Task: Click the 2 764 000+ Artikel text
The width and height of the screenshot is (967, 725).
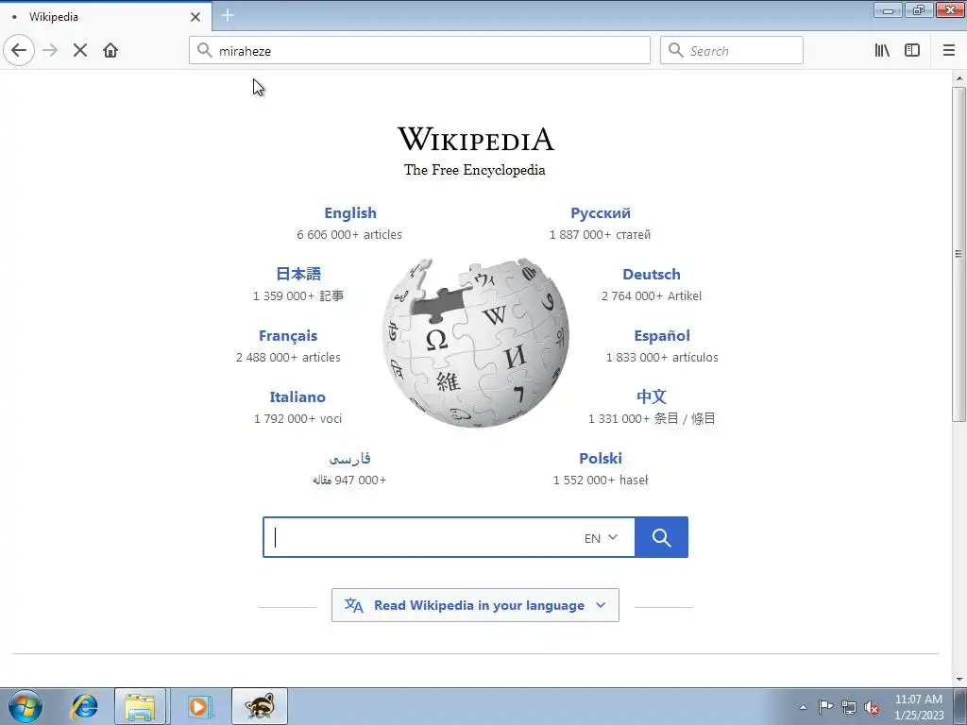Action: pyautogui.click(x=652, y=295)
